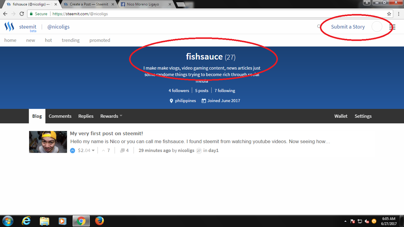
Task: Open the hot posts link
Action: [48, 40]
